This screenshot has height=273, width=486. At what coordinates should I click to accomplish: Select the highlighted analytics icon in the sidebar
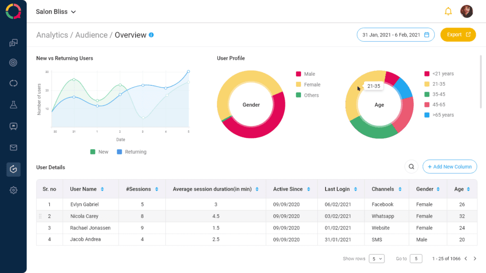point(13,169)
